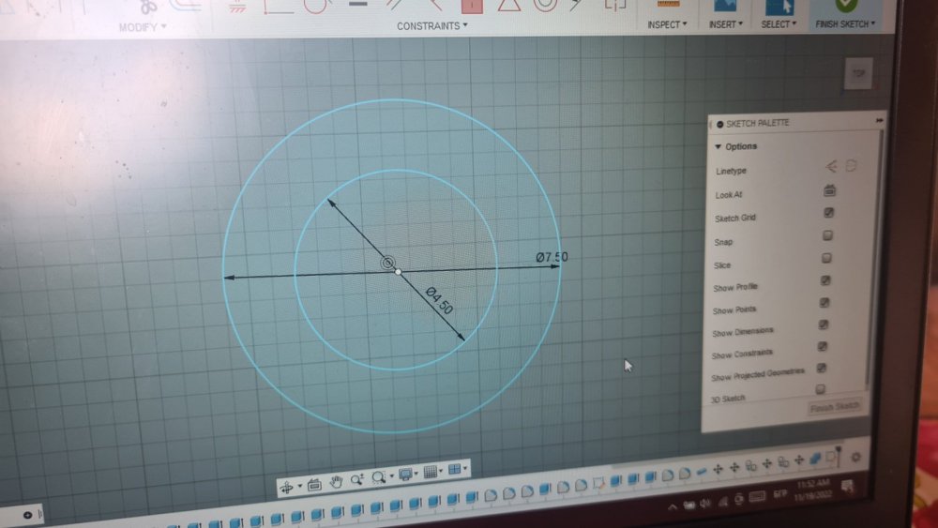Select the Pan hand tool
This screenshot has width=938, height=528.
pyautogui.click(x=336, y=481)
